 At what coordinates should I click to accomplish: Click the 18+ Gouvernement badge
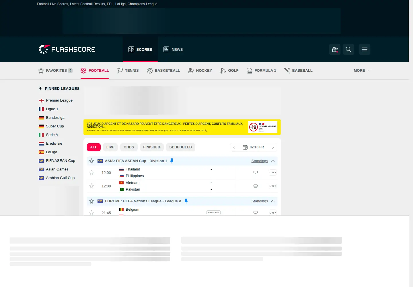coord(263,127)
